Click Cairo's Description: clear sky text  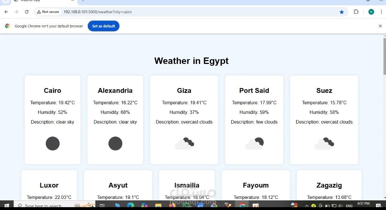(53, 122)
